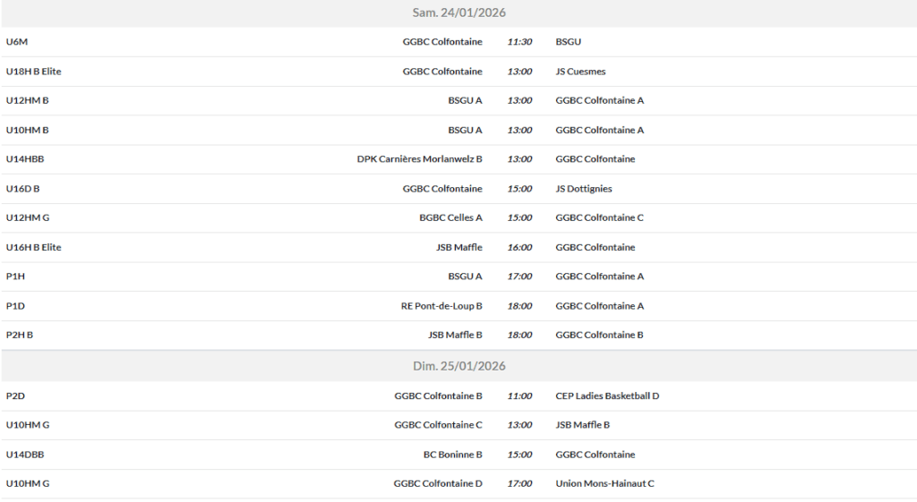Click the P2H B division label
This screenshot has width=917, height=502.
pos(20,336)
